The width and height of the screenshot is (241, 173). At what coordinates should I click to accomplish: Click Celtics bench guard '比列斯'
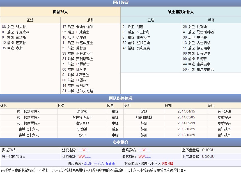[x=202, y=27]
